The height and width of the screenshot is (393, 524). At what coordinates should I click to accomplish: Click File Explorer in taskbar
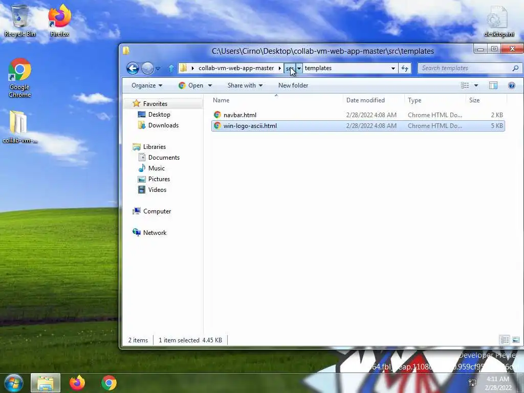[46, 383]
